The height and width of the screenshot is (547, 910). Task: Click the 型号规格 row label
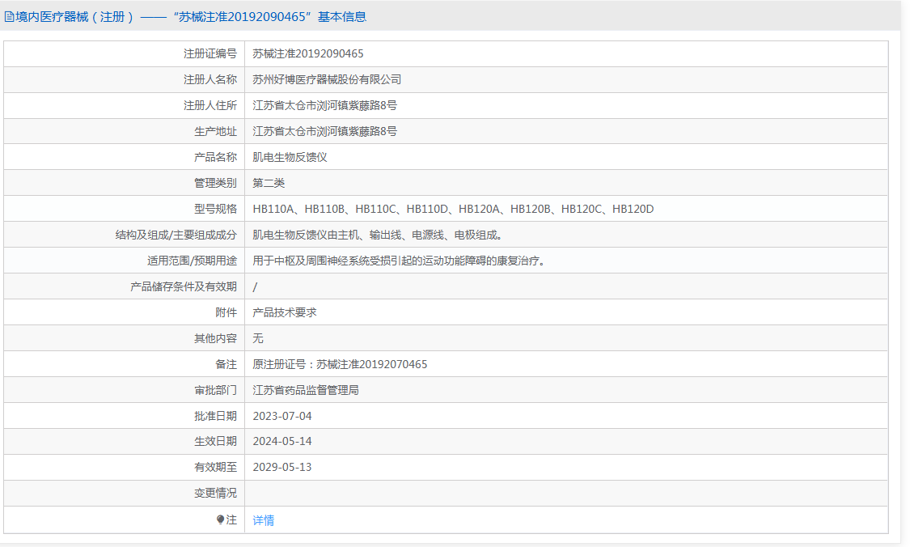(215, 209)
